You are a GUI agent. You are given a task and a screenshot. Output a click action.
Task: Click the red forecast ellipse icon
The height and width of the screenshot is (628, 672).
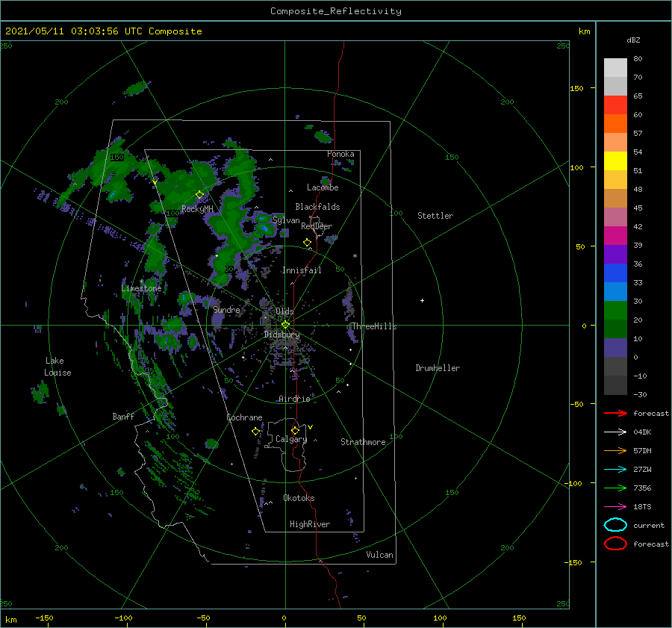(x=615, y=544)
